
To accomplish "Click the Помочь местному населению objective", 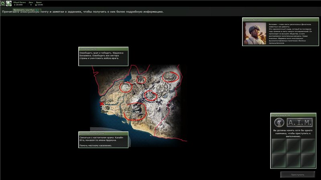I will (x=95, y=146).
